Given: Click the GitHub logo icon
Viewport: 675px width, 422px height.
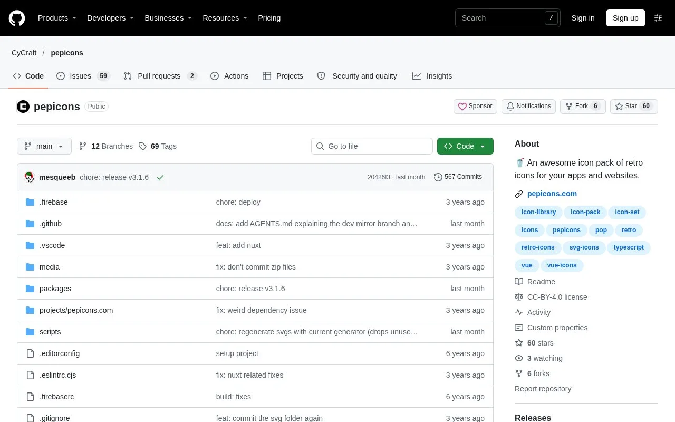Looking at the screenshot, I should 17,18.
